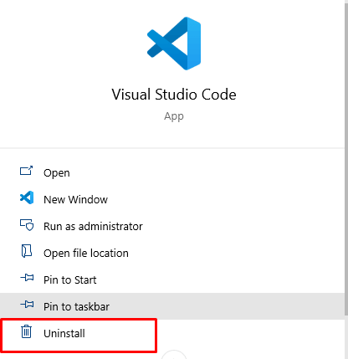Choose Uninstall for Visual Studio Code

click(x=172, y=333)
